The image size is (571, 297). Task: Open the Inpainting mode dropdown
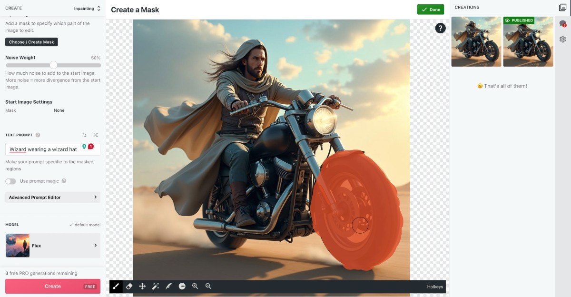tap(87, 9)
